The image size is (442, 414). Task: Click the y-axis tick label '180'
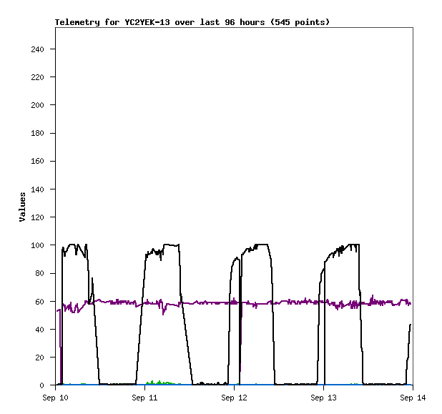pyautogui.click(x=37, y=133)
